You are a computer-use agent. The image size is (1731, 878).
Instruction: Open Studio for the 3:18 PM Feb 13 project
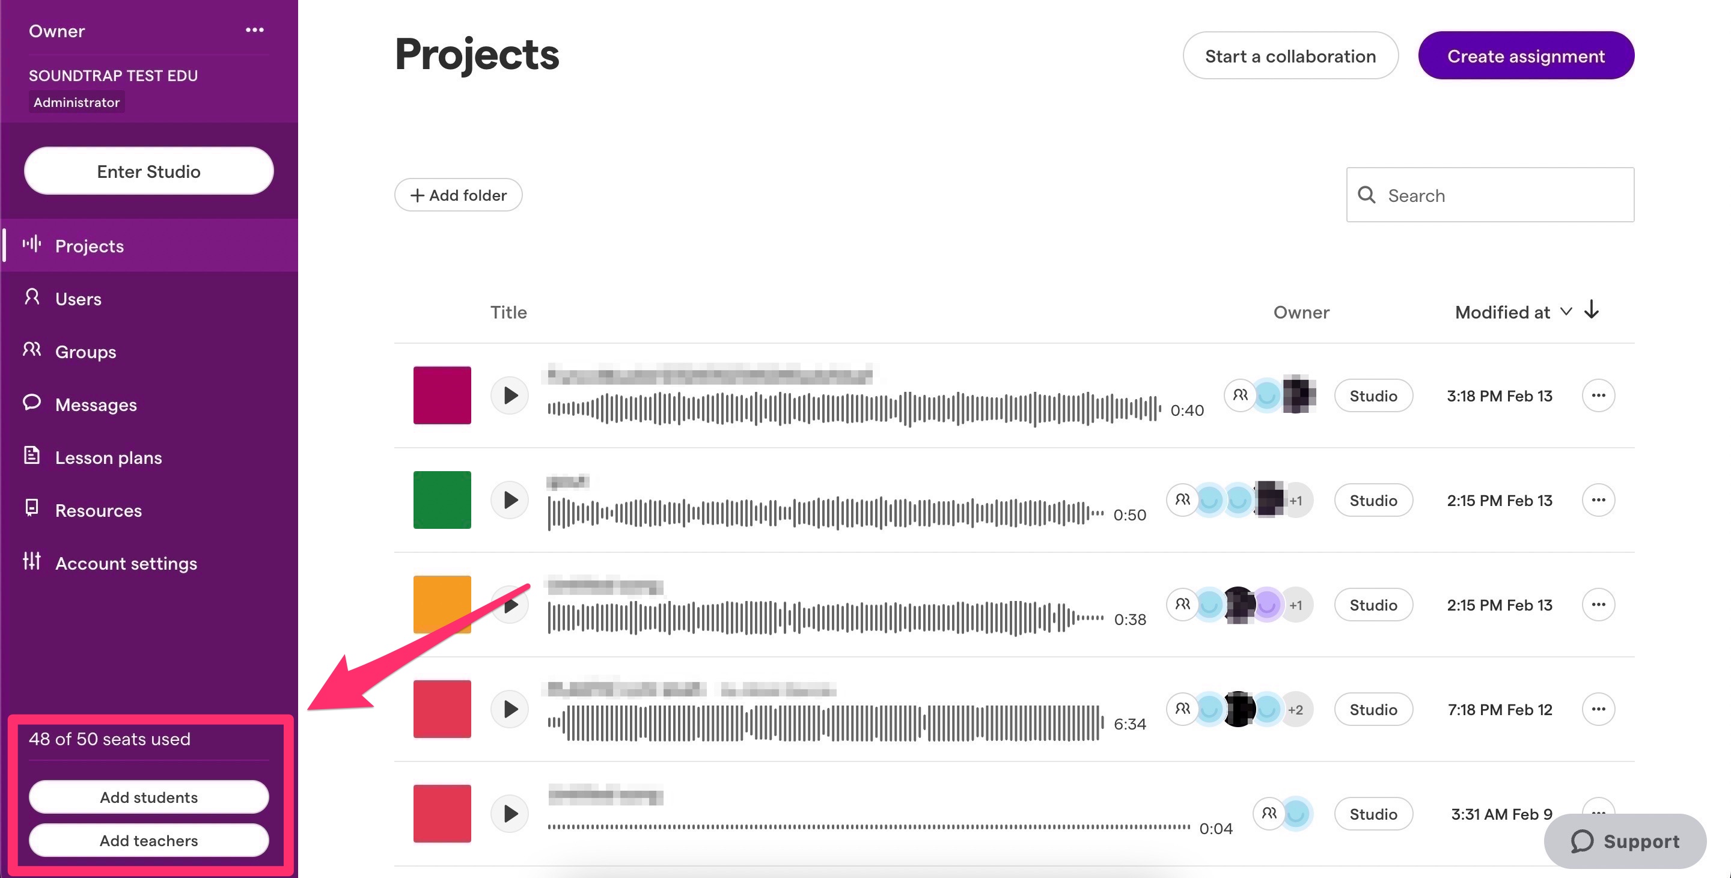tap(1373, 395)
